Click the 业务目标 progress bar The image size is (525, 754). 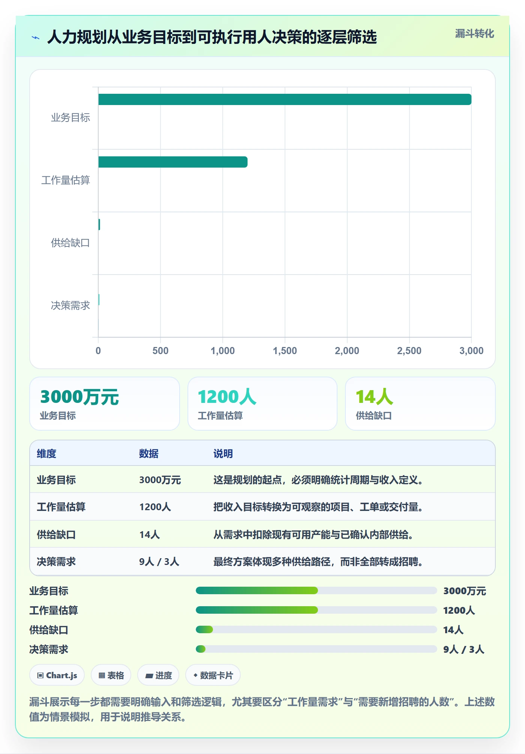(x=316, y=590)
